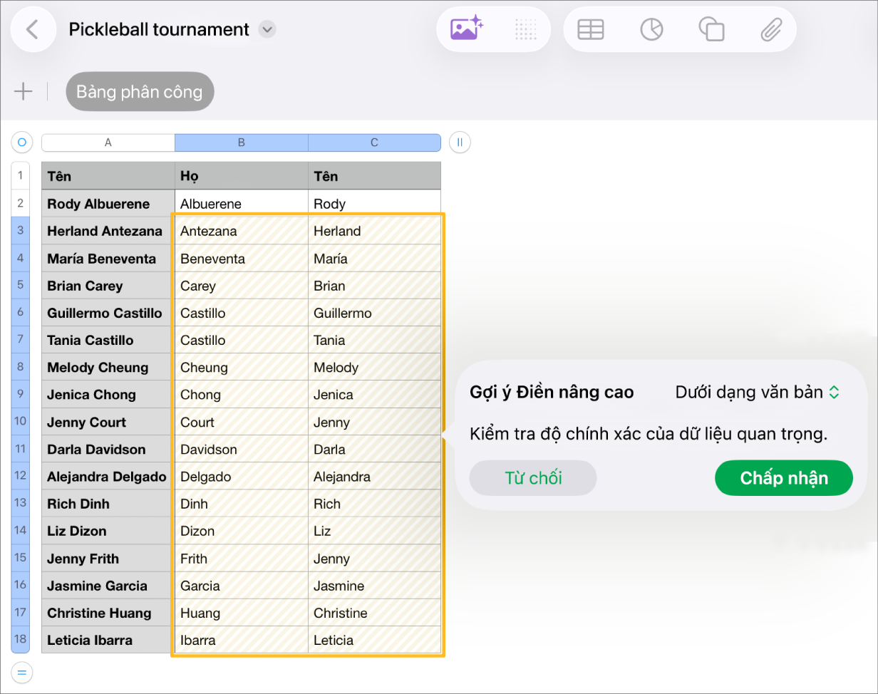Open the Insert Chart pie icon
The image size is (878, 694).
coord(651,29)
